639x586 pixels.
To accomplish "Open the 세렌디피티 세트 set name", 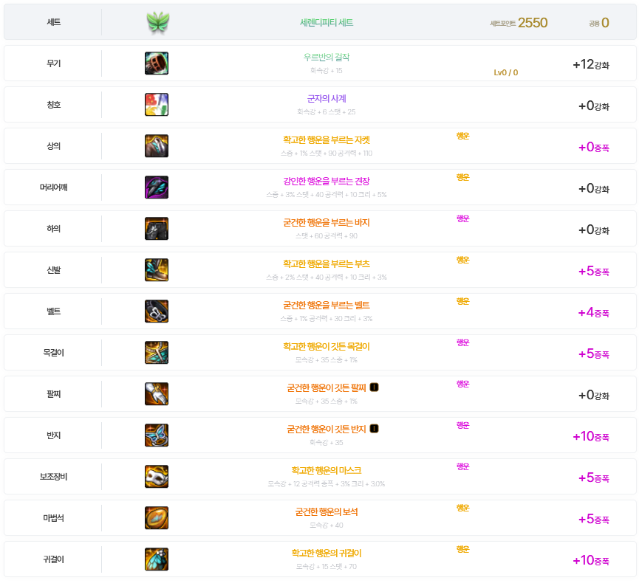I will tap(327, 23).
